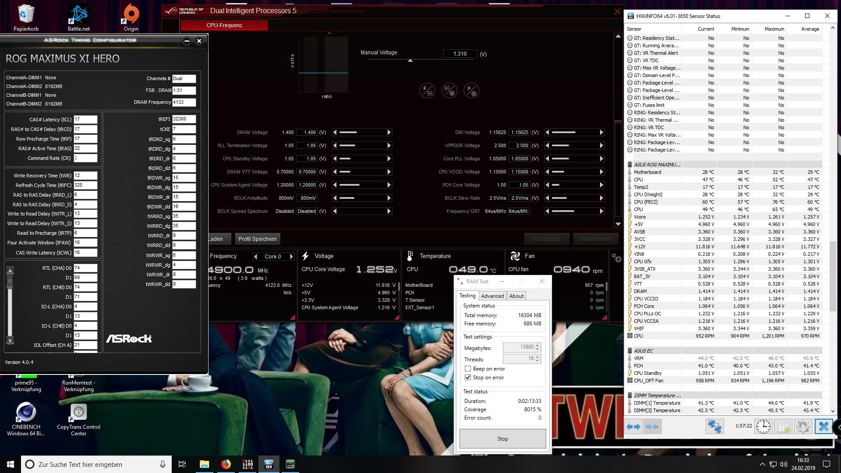The height and width of the screenshot is (473, 841).
Task: Open Firefox from taskbar
Action: tap(226, 464)
